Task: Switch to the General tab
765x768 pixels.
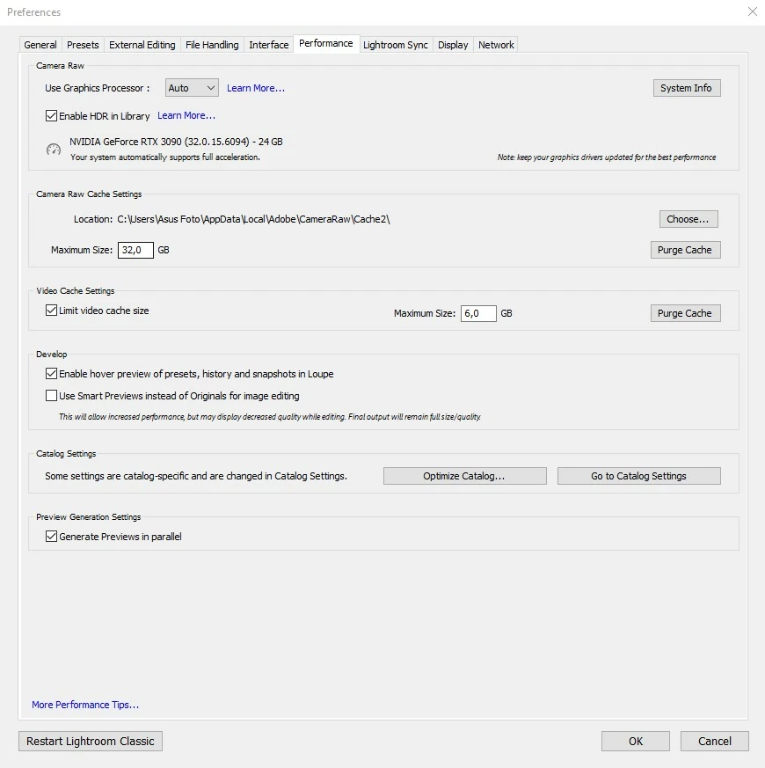Action: (40, 45)
